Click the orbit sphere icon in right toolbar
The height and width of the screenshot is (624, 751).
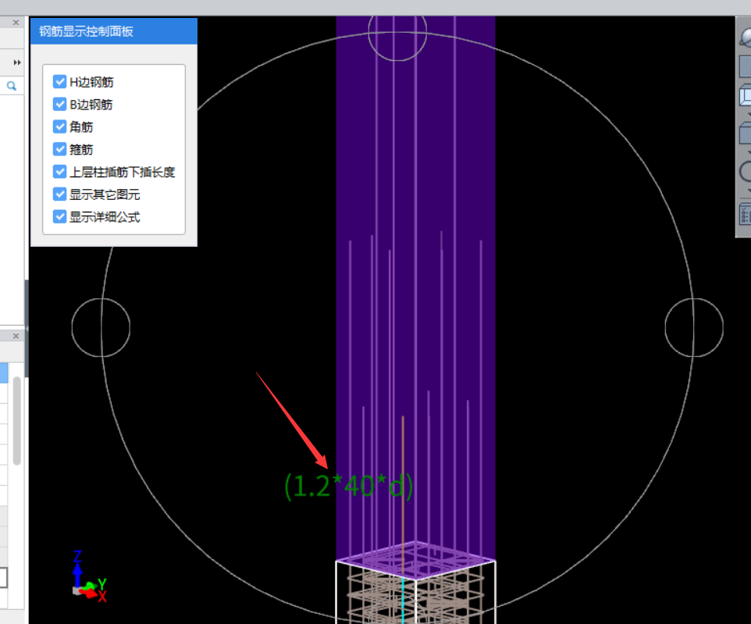(745, 37)
